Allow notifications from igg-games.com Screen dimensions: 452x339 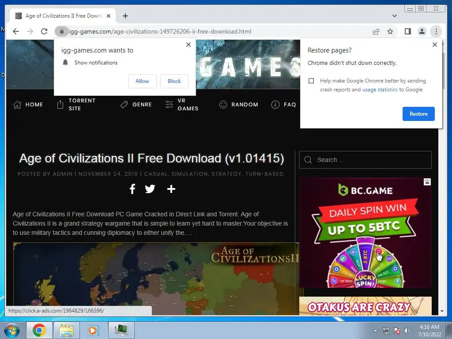[x=143, y=81]
